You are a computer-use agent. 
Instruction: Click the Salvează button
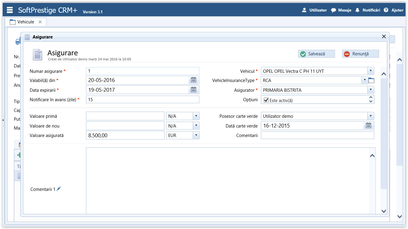pos(316,54)
